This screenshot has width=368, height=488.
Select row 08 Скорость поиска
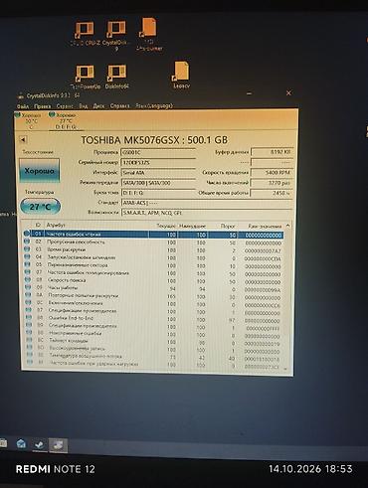point(153,281)
